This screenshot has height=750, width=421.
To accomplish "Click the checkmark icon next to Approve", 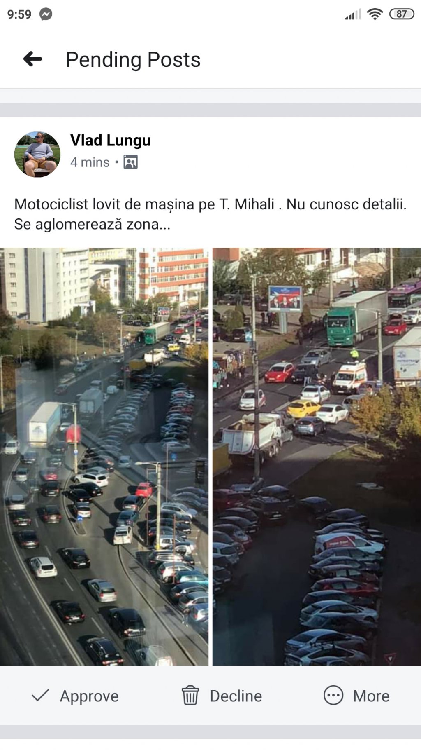I will coord(40,696).
